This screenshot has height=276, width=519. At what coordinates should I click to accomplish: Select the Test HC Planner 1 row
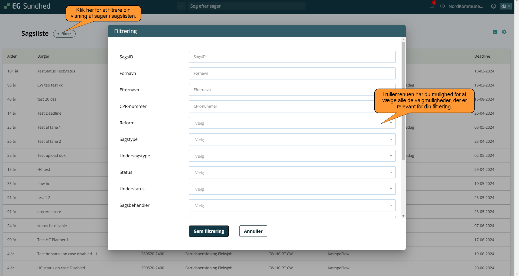coord(257,240)
